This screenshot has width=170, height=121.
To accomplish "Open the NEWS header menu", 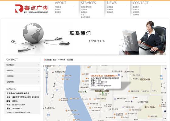I will tap(112, 3).
